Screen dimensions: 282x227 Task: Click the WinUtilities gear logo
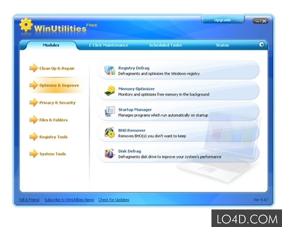(x=26, y=25)
